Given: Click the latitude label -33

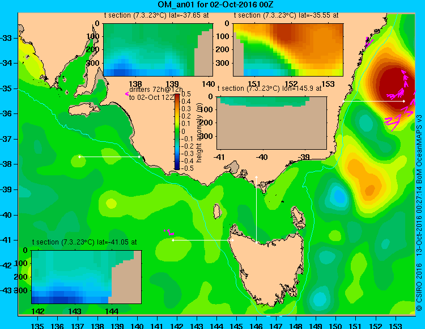Looking at the screenshot, I should point(6,38).
